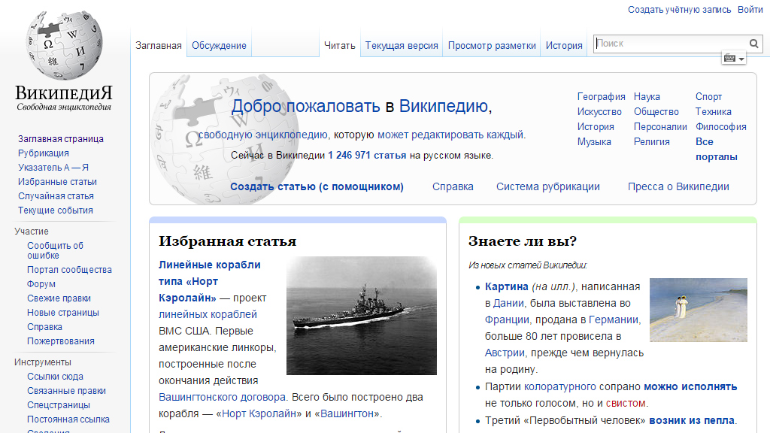This screenshot has height=433, width=770.
Task: Open the keyboard input method dropdown
Action: (x=734, y=59)
